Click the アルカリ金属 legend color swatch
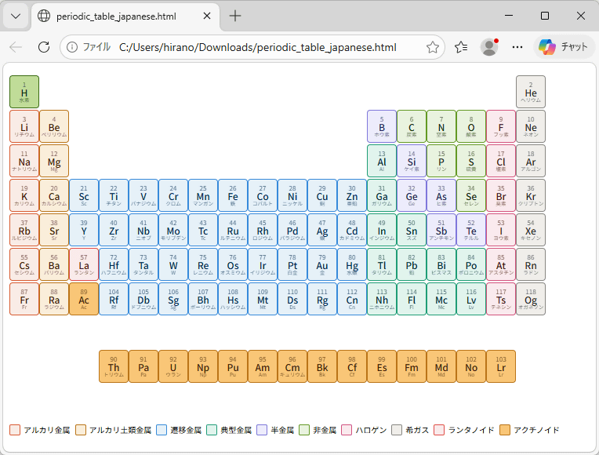This screenshot has height=455, width=599. click(x=15, y=430)
